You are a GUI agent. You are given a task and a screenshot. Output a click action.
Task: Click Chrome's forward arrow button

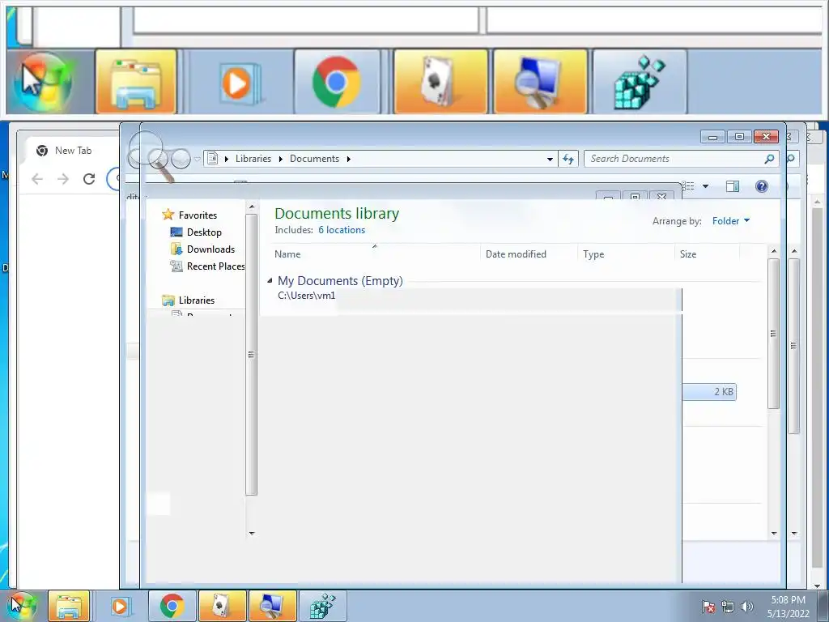[x=63, y=179]
